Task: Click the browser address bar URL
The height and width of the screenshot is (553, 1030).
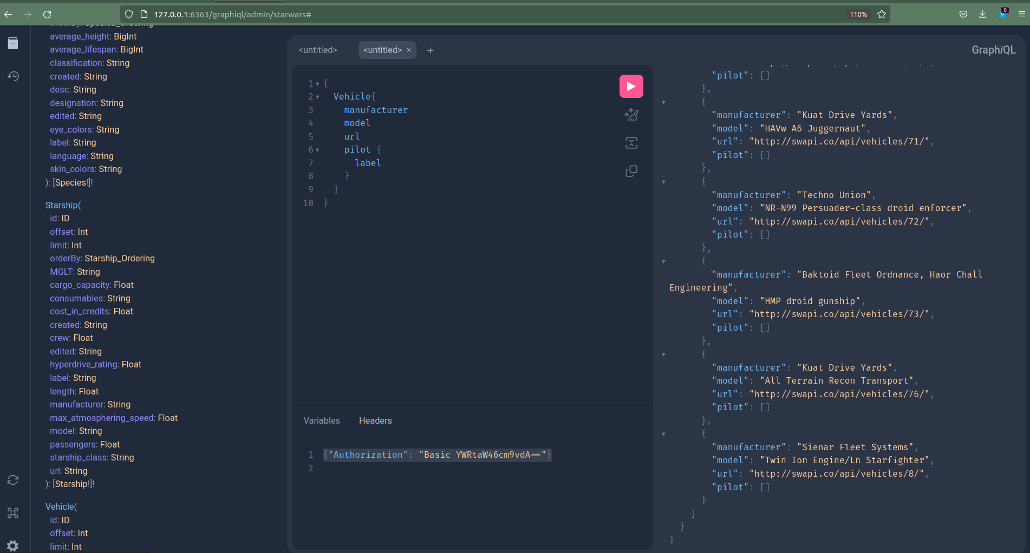Action: click(233, 15)
